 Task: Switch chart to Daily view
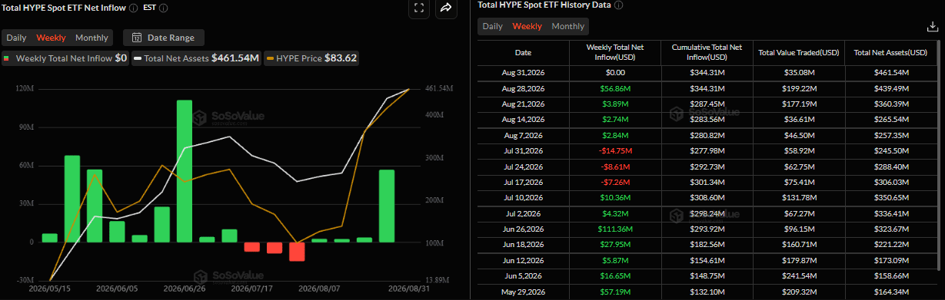16,38
